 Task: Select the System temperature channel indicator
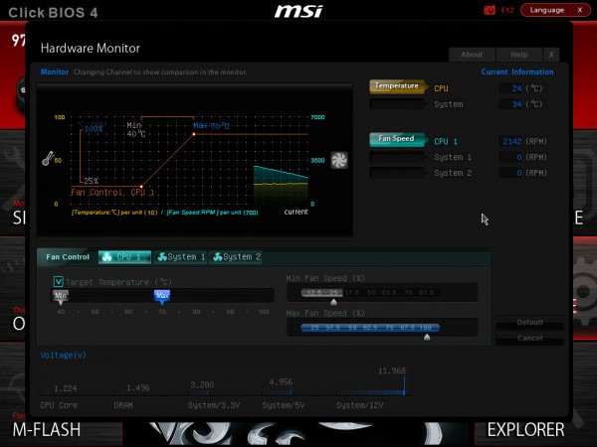[x=397, y=104]
